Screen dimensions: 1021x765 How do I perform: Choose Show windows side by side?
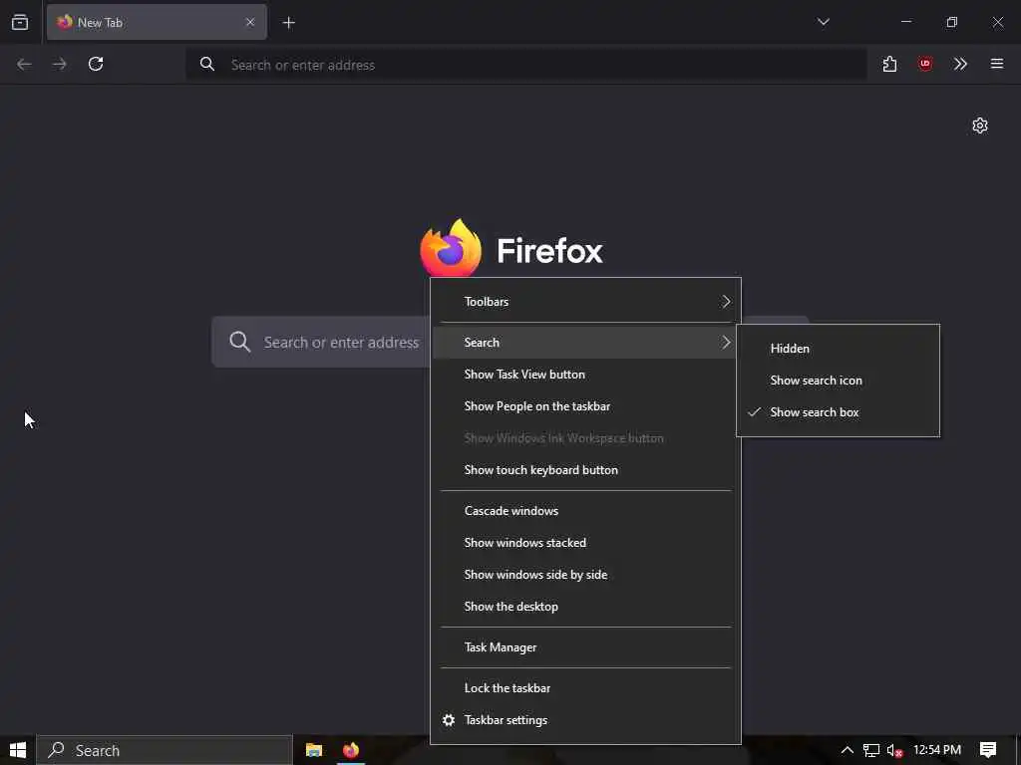[585, 575]
